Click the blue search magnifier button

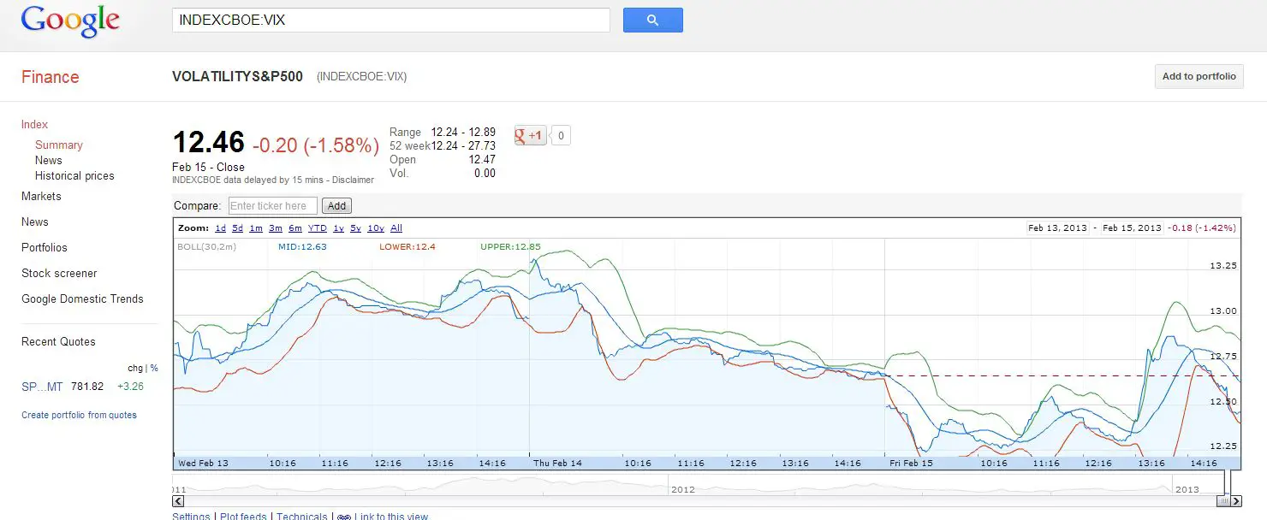coord(652,21)
